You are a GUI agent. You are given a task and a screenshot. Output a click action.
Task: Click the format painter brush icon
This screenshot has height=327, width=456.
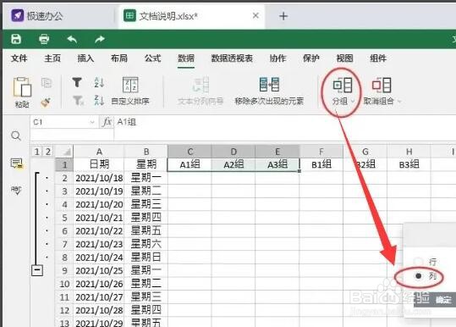click(x=46, y=102)
